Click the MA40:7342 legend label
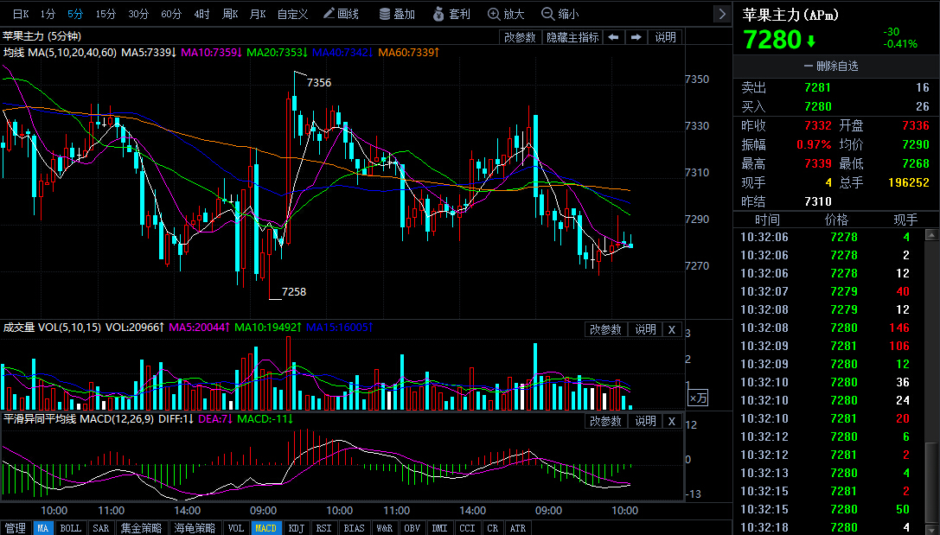This screenshot has height=535, width=940. click(342, 53)
